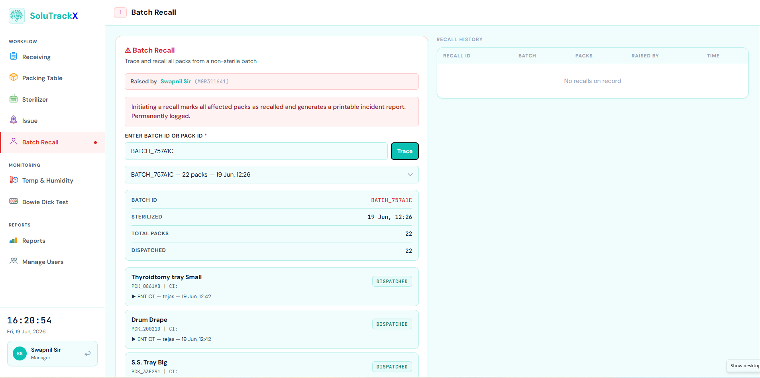Click pack ID PCK_33E291
This screenshot has width=760, height=378.
pyautogui.click(x=146, y=372)
